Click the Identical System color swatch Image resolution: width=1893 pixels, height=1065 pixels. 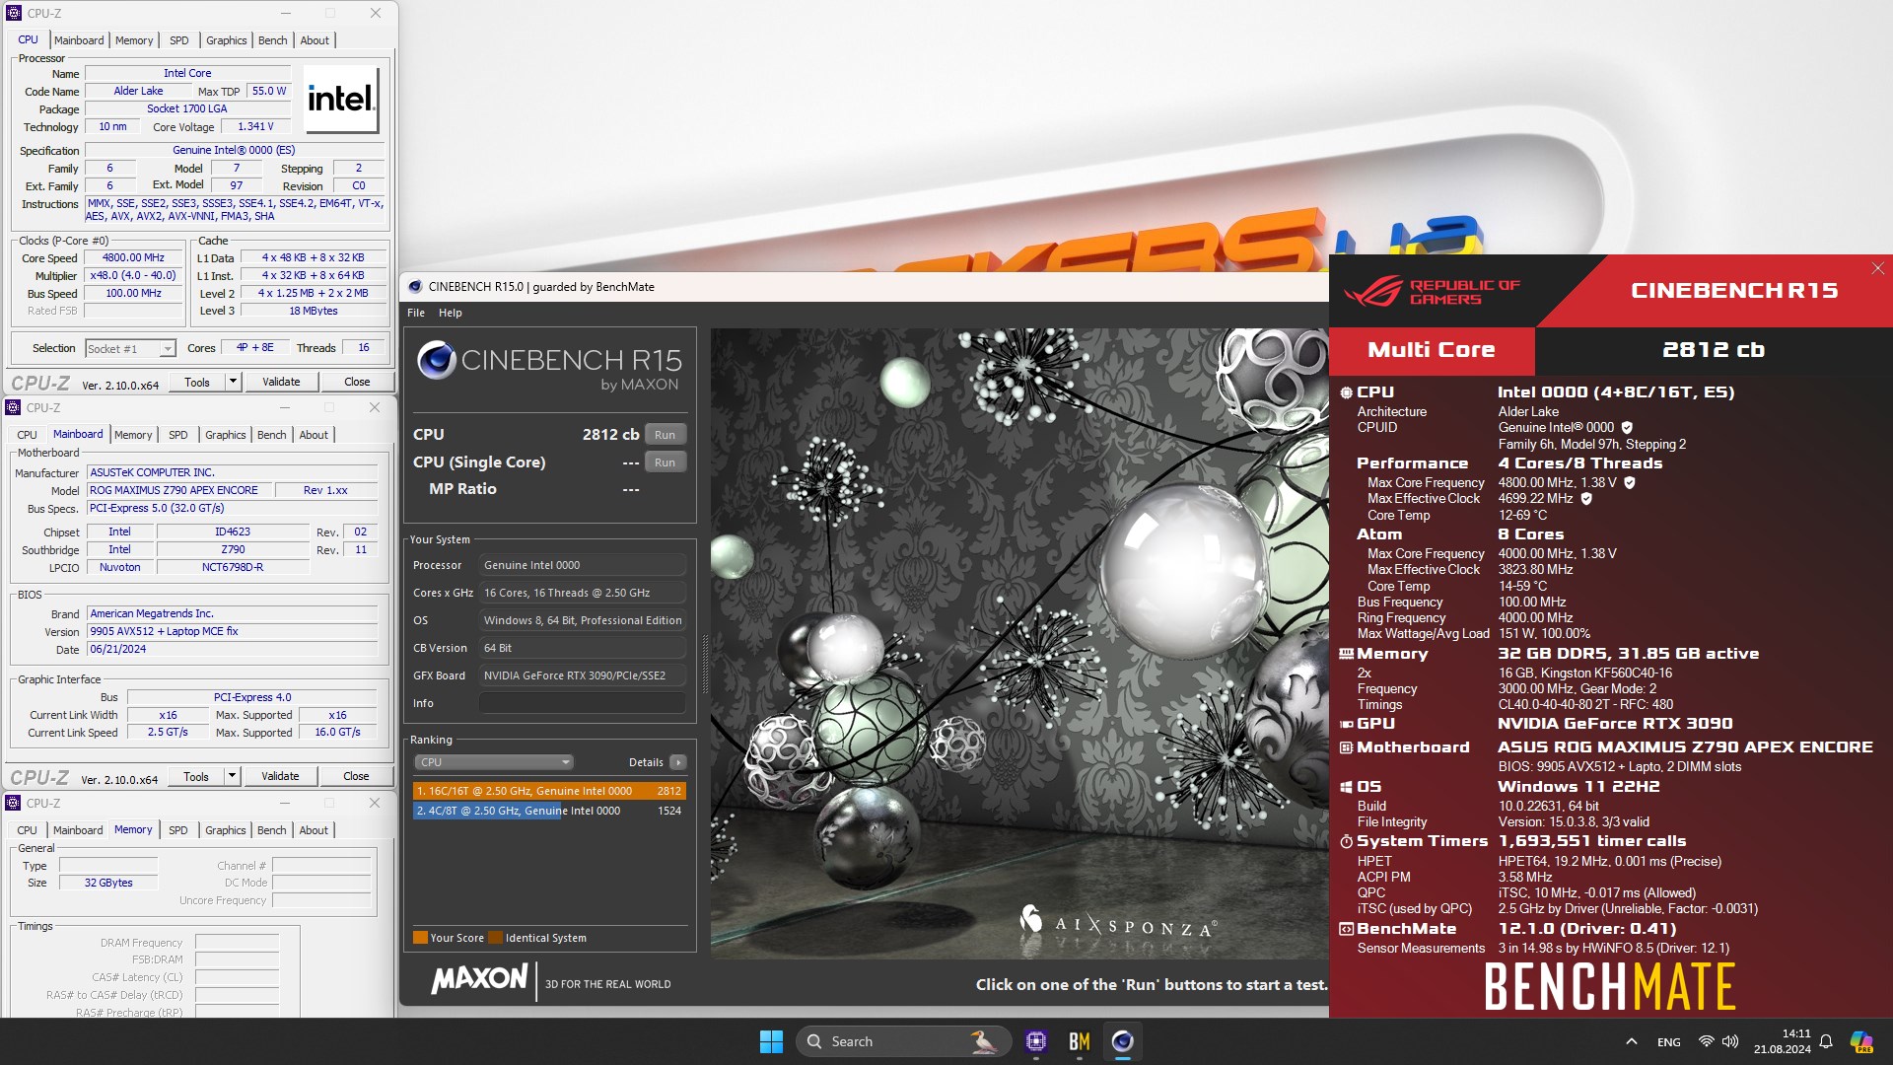click(x=496, y=938)
